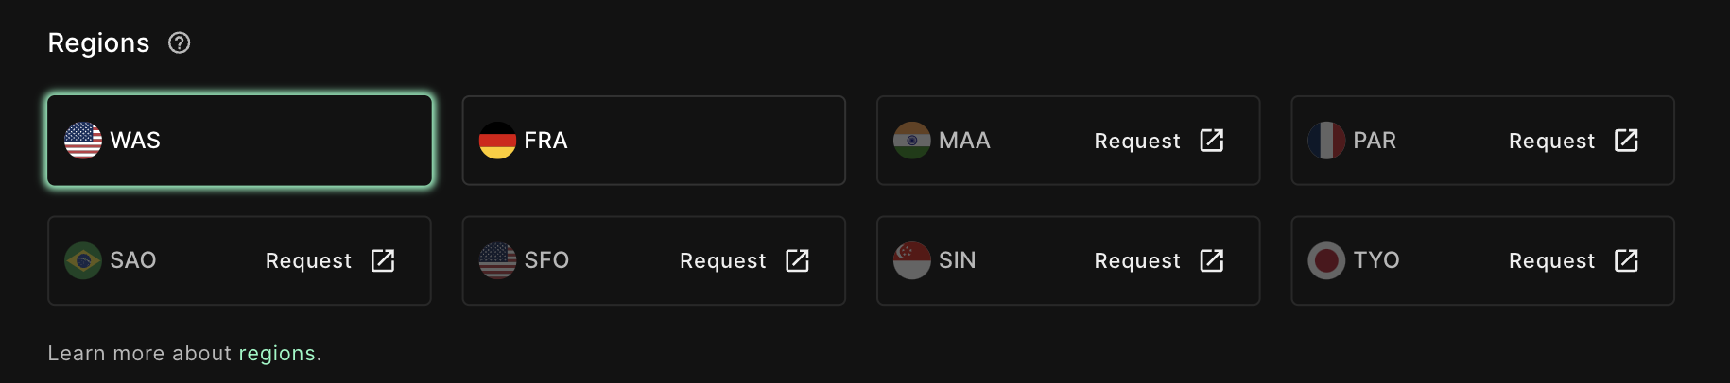Screen dimensions: 1730x383
Task: Click the external link icon for MAA
Action: [x=1212, y=141]
